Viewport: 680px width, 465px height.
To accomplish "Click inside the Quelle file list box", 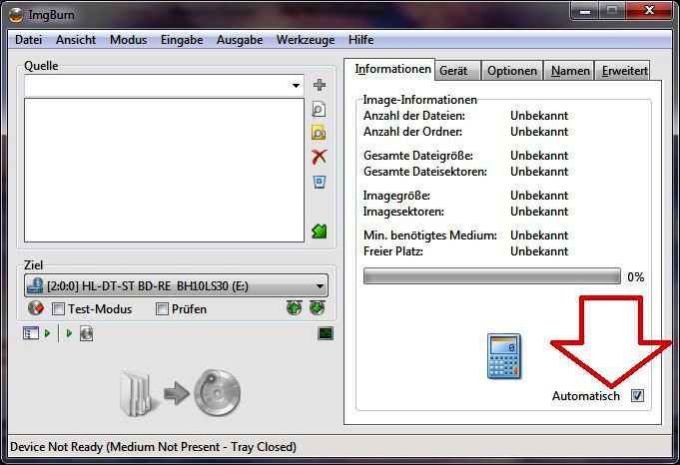I will 164,170.
